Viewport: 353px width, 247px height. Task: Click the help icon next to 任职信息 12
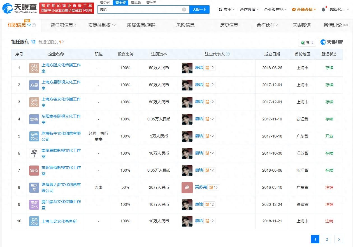[x=34, y=25]
